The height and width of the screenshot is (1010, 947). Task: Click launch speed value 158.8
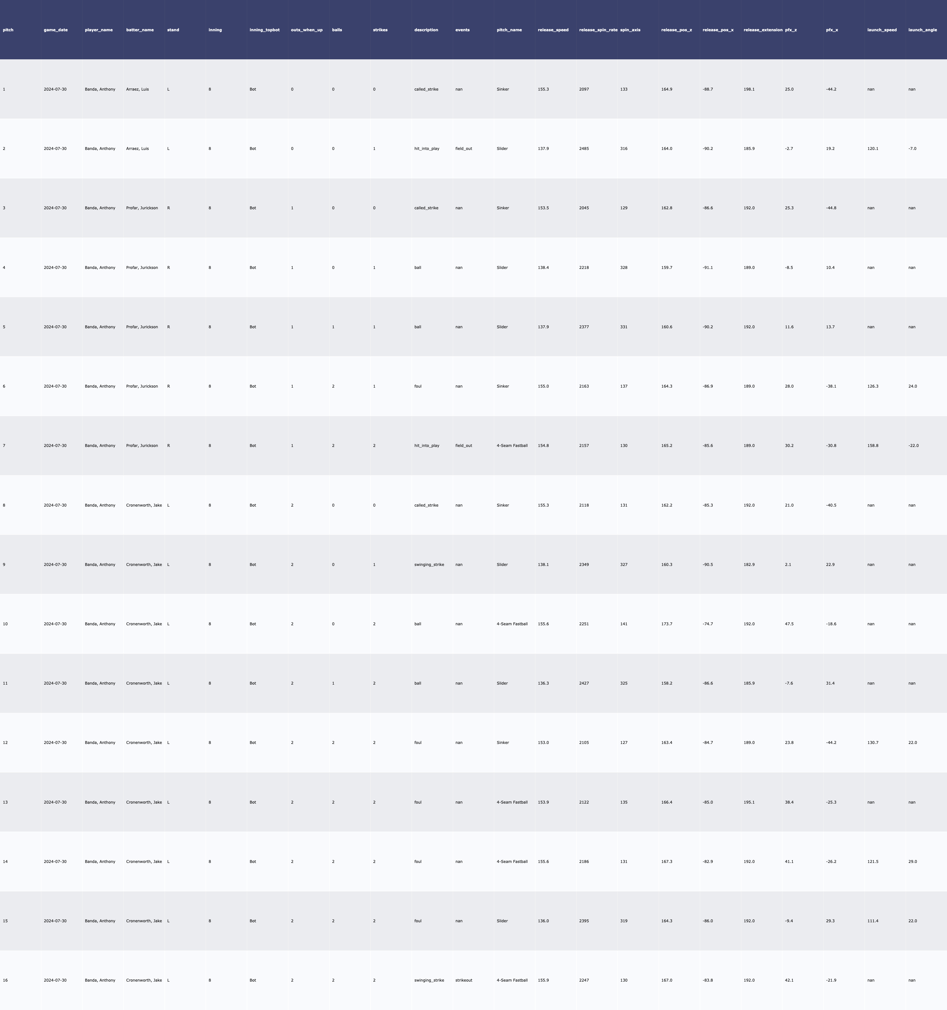tap(872, 446)
